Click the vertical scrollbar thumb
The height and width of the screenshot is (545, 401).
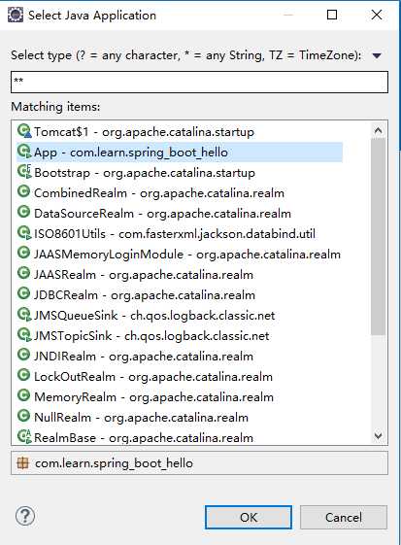tap(378, 236)
